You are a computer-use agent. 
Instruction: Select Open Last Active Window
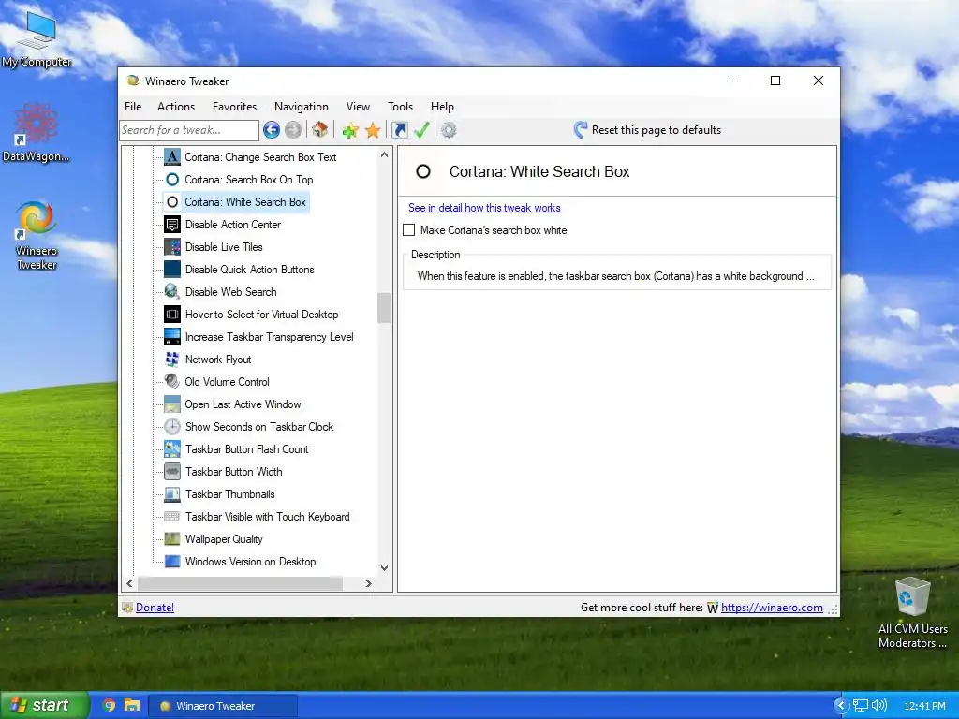pyautogui.click(x=243, y=404)
